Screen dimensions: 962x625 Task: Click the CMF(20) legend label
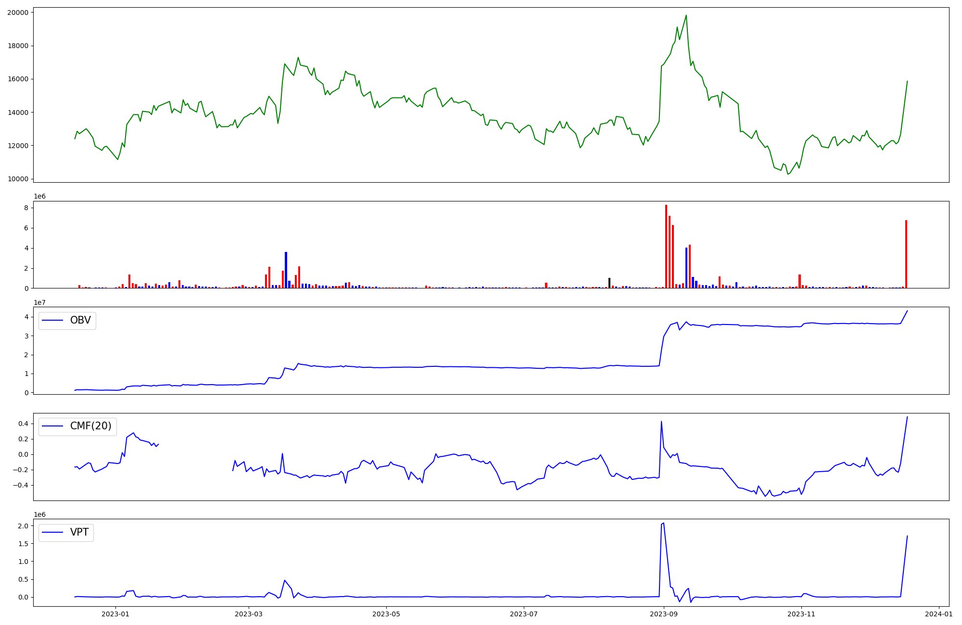[x=90, y=426]
